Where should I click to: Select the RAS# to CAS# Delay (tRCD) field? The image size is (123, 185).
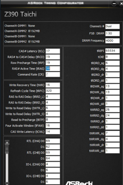click(x=53, y=57)
